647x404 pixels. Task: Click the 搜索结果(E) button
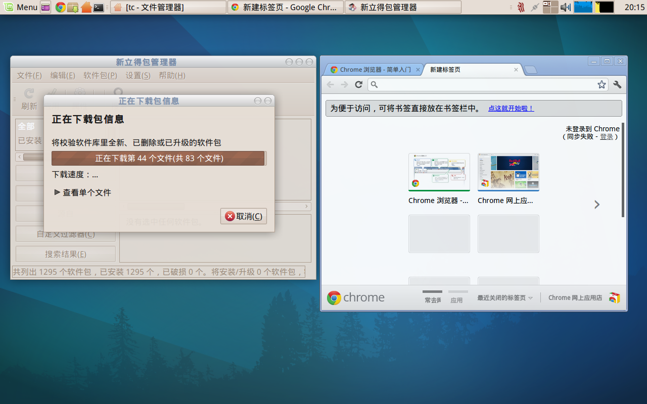coord(66,254)
